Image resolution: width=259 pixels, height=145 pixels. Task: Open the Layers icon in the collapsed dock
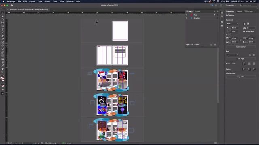coord(222,12)
